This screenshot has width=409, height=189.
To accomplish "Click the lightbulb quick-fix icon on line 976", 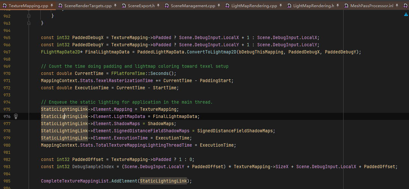I will (16, 116).
